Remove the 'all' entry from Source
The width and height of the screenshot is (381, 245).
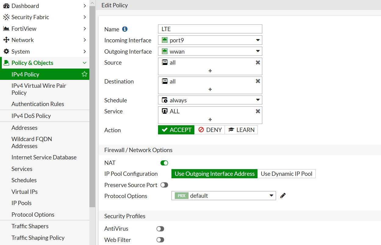[x=258, y=62]
